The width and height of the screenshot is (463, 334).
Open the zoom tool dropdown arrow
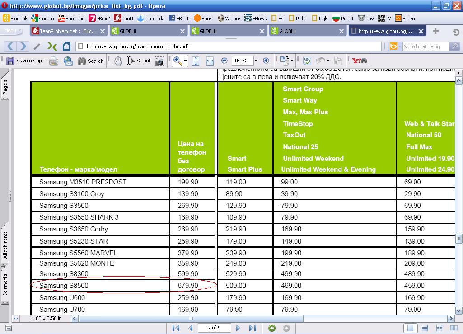click(x=186, y=61)
